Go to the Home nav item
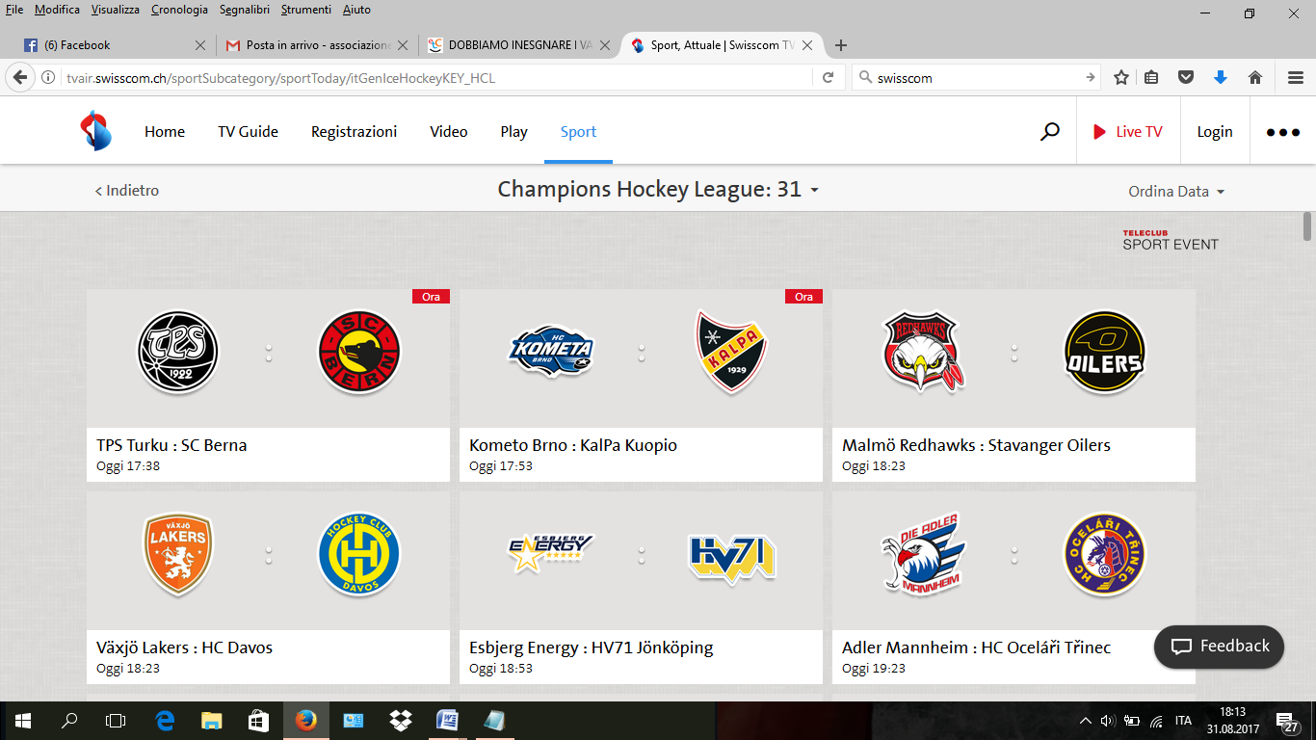The image size is (1316, 740). pyautogui.click(x=165, y=132)
